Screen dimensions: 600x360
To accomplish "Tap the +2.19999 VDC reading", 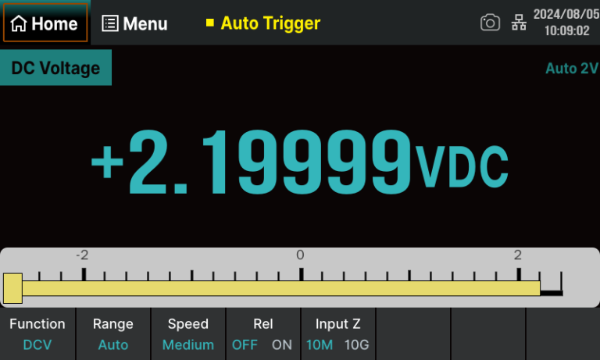I will (x=300, y=164).
